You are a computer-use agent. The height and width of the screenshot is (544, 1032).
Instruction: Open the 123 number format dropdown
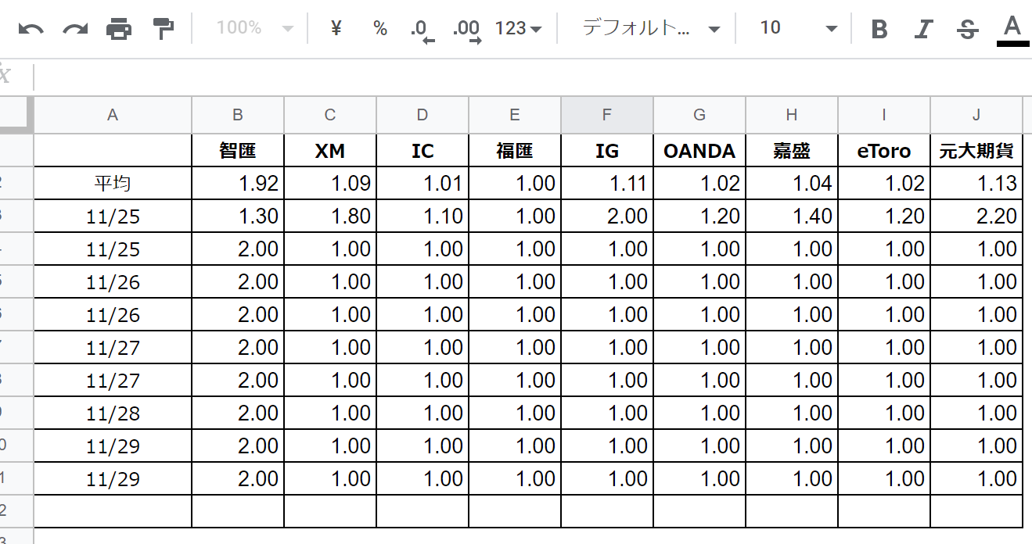point(519,29)
